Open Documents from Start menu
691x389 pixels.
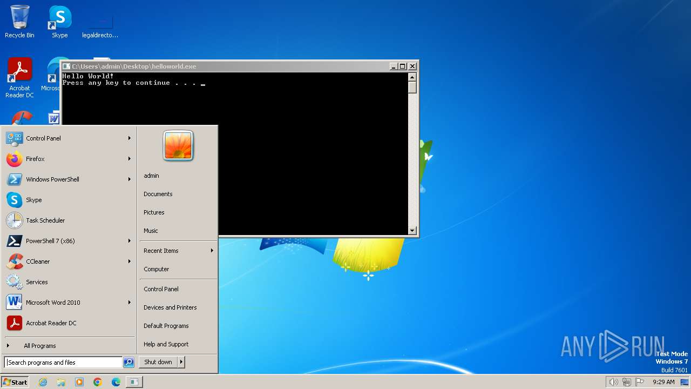pyautogui.click(x=178, y=194)
